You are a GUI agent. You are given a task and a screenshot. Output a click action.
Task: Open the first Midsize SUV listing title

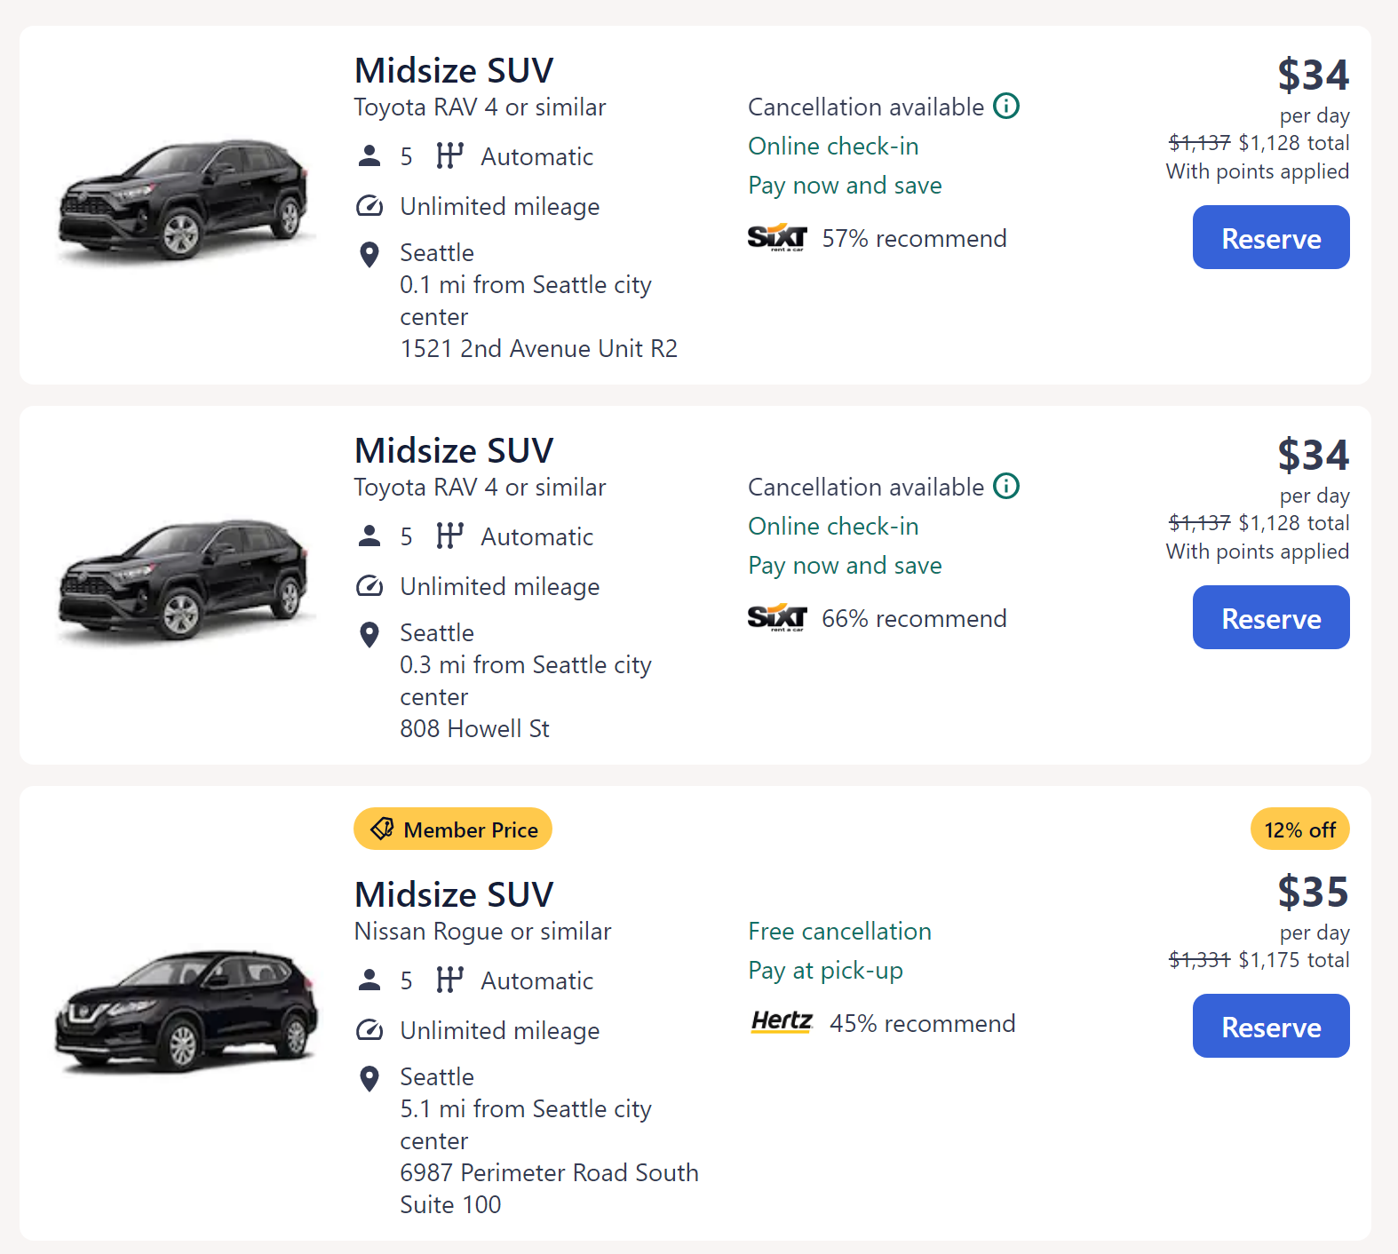point(454,71)
